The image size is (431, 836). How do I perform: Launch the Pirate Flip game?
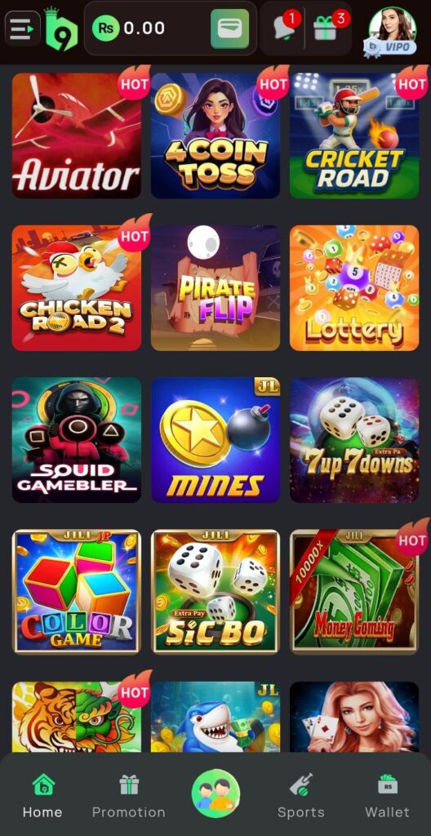[x=215, y=288]
